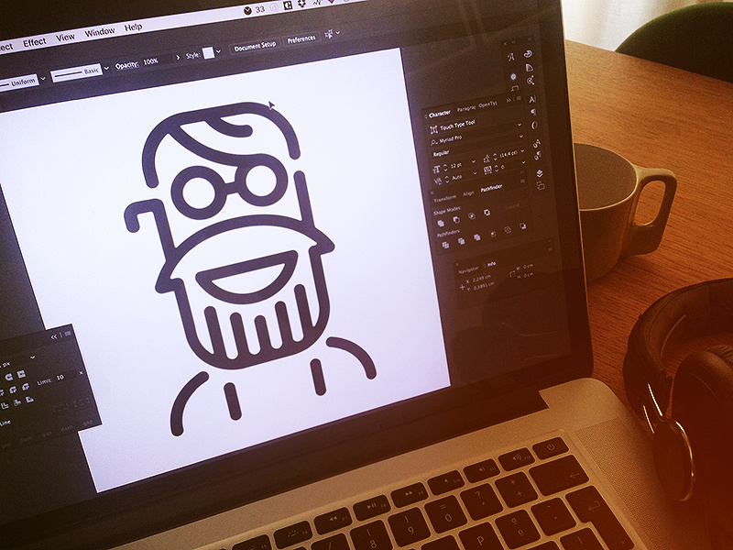Select round cap in Stroke panel
The width and height of the screenshot is (733, 550).
(x=9, y=377)
